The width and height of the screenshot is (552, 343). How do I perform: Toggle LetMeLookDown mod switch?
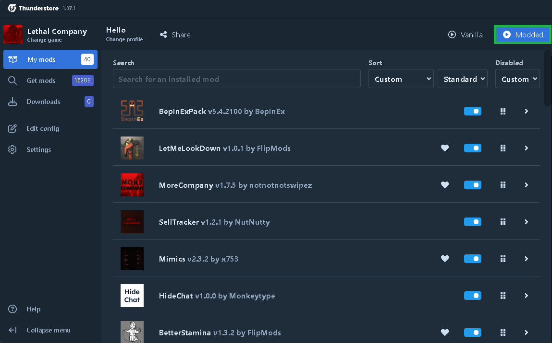coord(472,148)
